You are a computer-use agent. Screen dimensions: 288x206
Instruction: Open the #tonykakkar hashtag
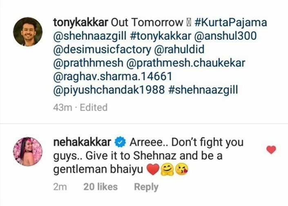click(x=161, y=36)
